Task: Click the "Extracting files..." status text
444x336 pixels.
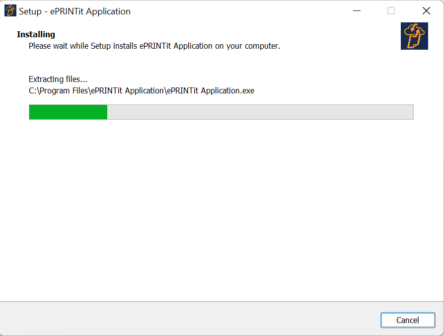Action: click(58, 79)
